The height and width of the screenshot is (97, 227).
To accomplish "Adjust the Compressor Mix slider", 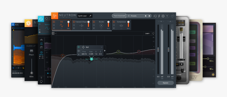I will pyautogui.click(x=128, y=24).
